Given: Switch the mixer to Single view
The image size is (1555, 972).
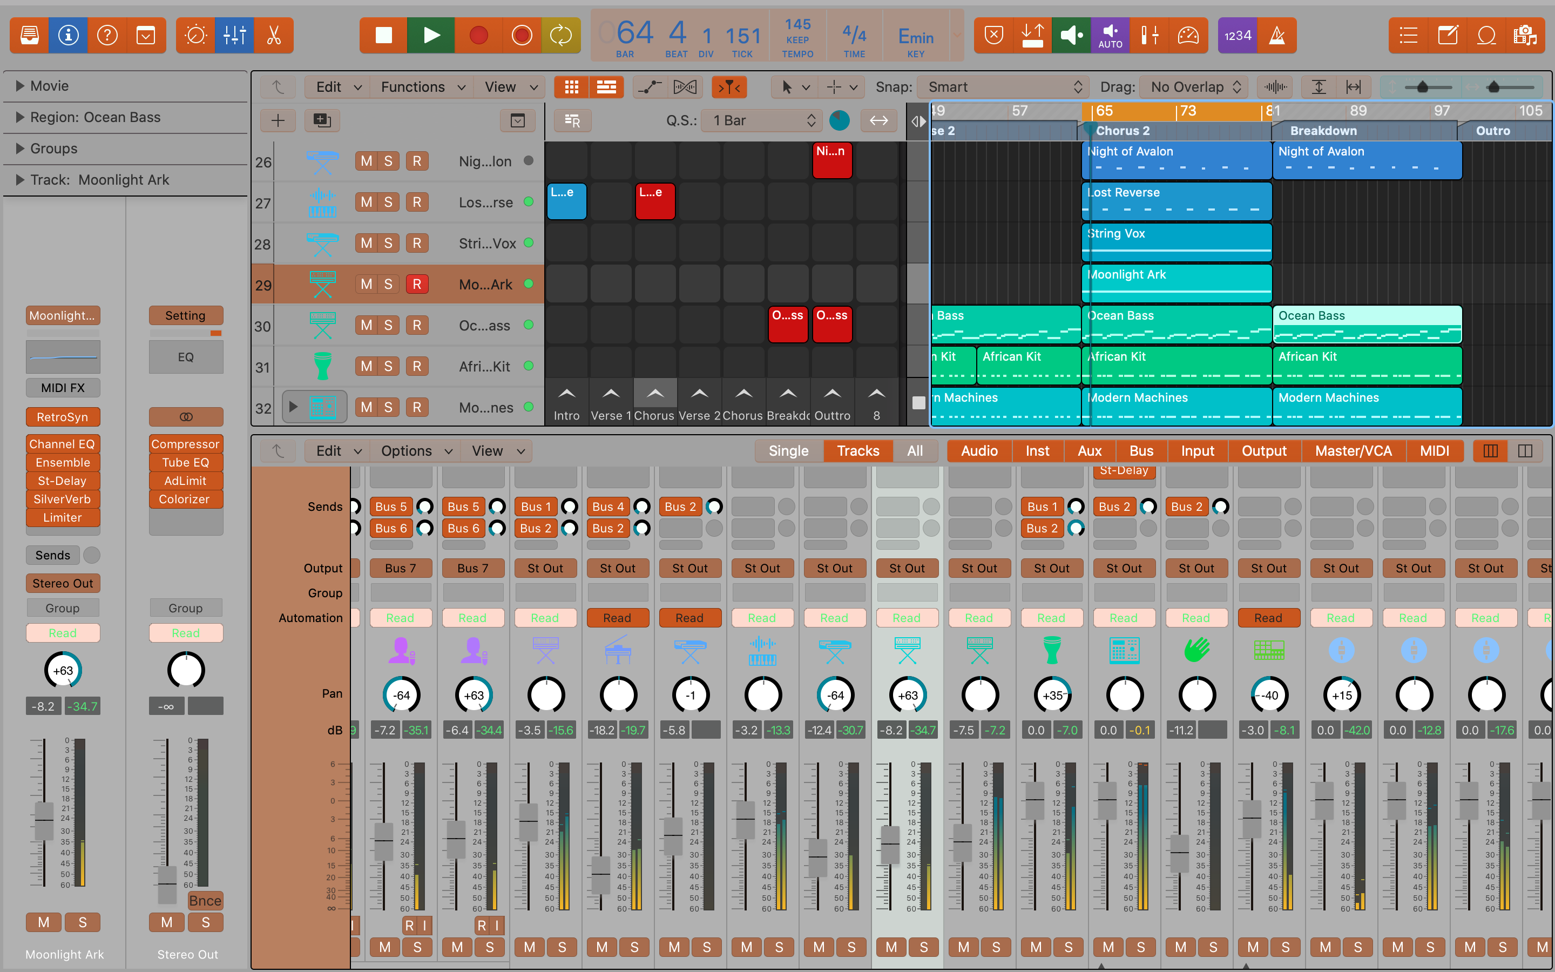Looking at the screenshot, I should click(788, 451).
